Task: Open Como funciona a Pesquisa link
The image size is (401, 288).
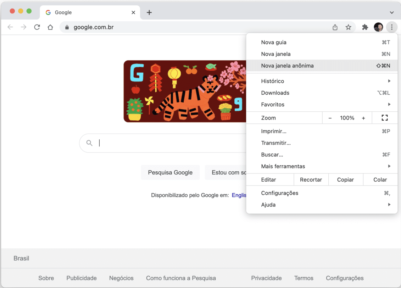Action: (181, 278)
